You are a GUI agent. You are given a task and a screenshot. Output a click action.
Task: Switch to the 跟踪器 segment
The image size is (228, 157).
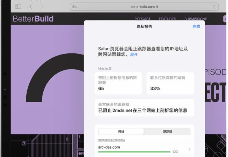coord(167,131)
